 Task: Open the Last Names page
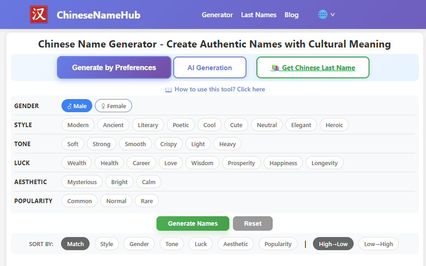coord(259,14)
